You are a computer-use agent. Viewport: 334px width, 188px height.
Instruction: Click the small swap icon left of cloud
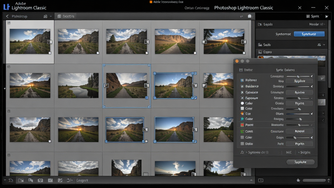(241, 16)
